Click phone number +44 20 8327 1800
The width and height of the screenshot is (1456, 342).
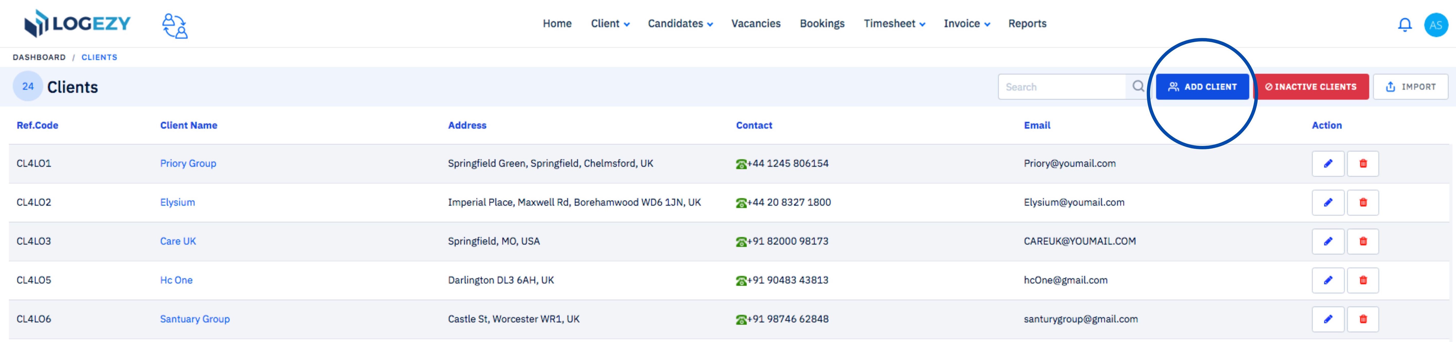pyautogui.click(x=789, y=203)
